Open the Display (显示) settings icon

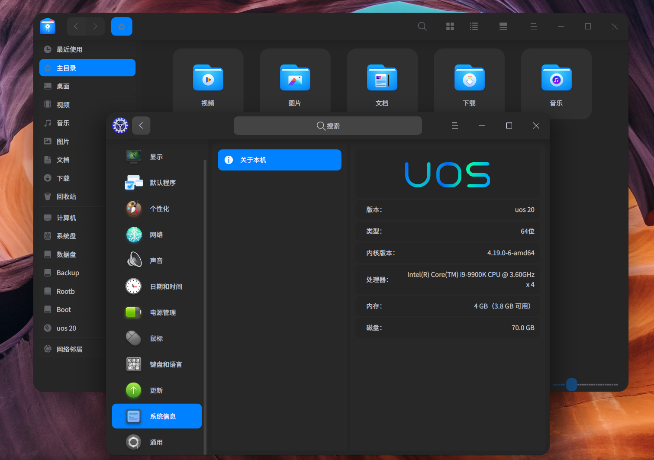[x=134, y=157]
